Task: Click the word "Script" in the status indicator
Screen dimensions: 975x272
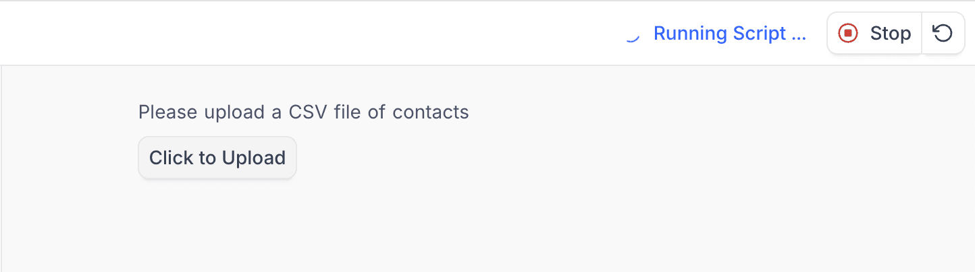Action: coord(759,34)
